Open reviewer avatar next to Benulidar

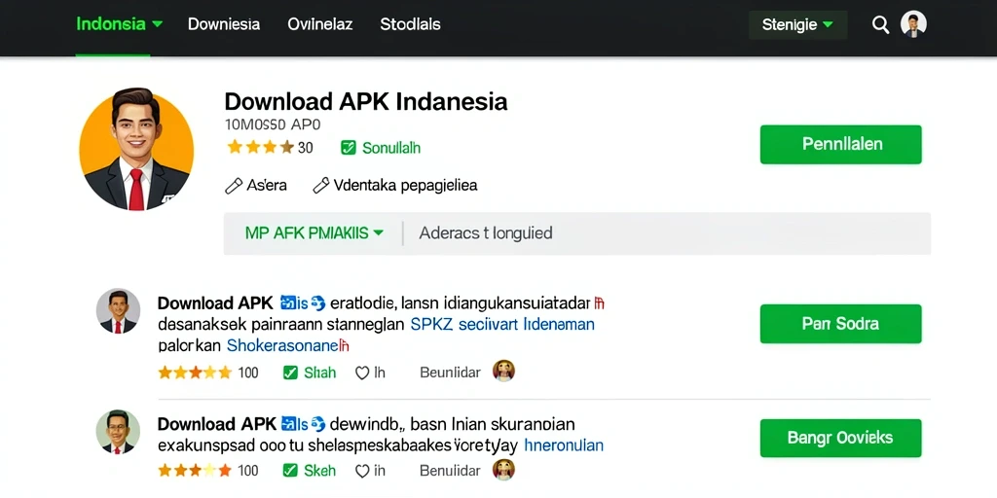click(503, 470)
